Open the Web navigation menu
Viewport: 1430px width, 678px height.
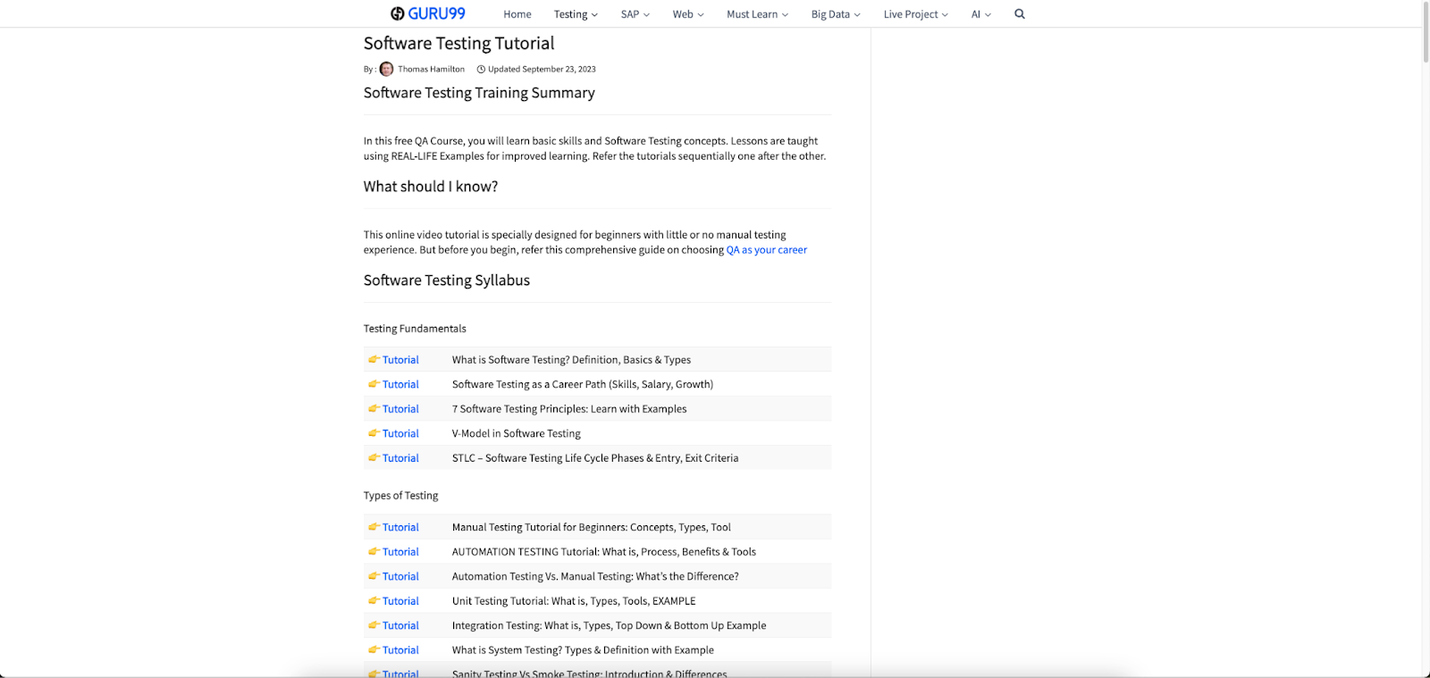pos(687,14)
